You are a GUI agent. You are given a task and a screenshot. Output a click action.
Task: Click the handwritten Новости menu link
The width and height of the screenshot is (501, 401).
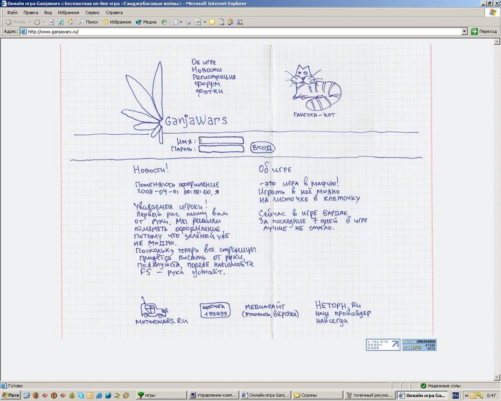(206, 70)
